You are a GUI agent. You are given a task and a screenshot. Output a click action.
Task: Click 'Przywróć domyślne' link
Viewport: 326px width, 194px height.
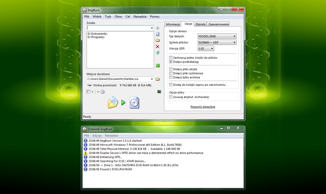tap(203, 107)
